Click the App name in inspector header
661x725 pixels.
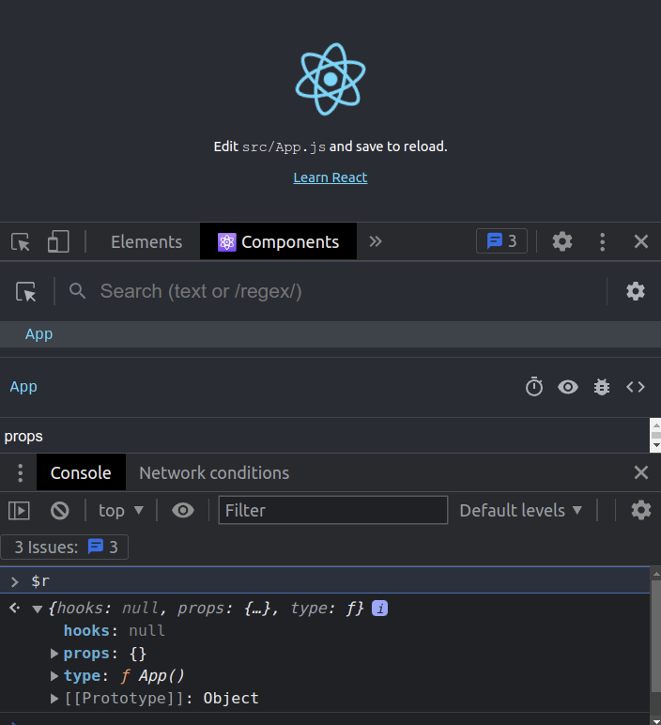click(23, 387)
